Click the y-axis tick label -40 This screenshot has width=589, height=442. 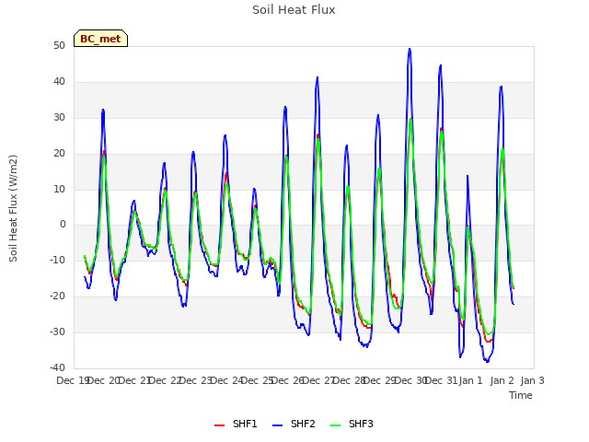(x=57, y=367)
